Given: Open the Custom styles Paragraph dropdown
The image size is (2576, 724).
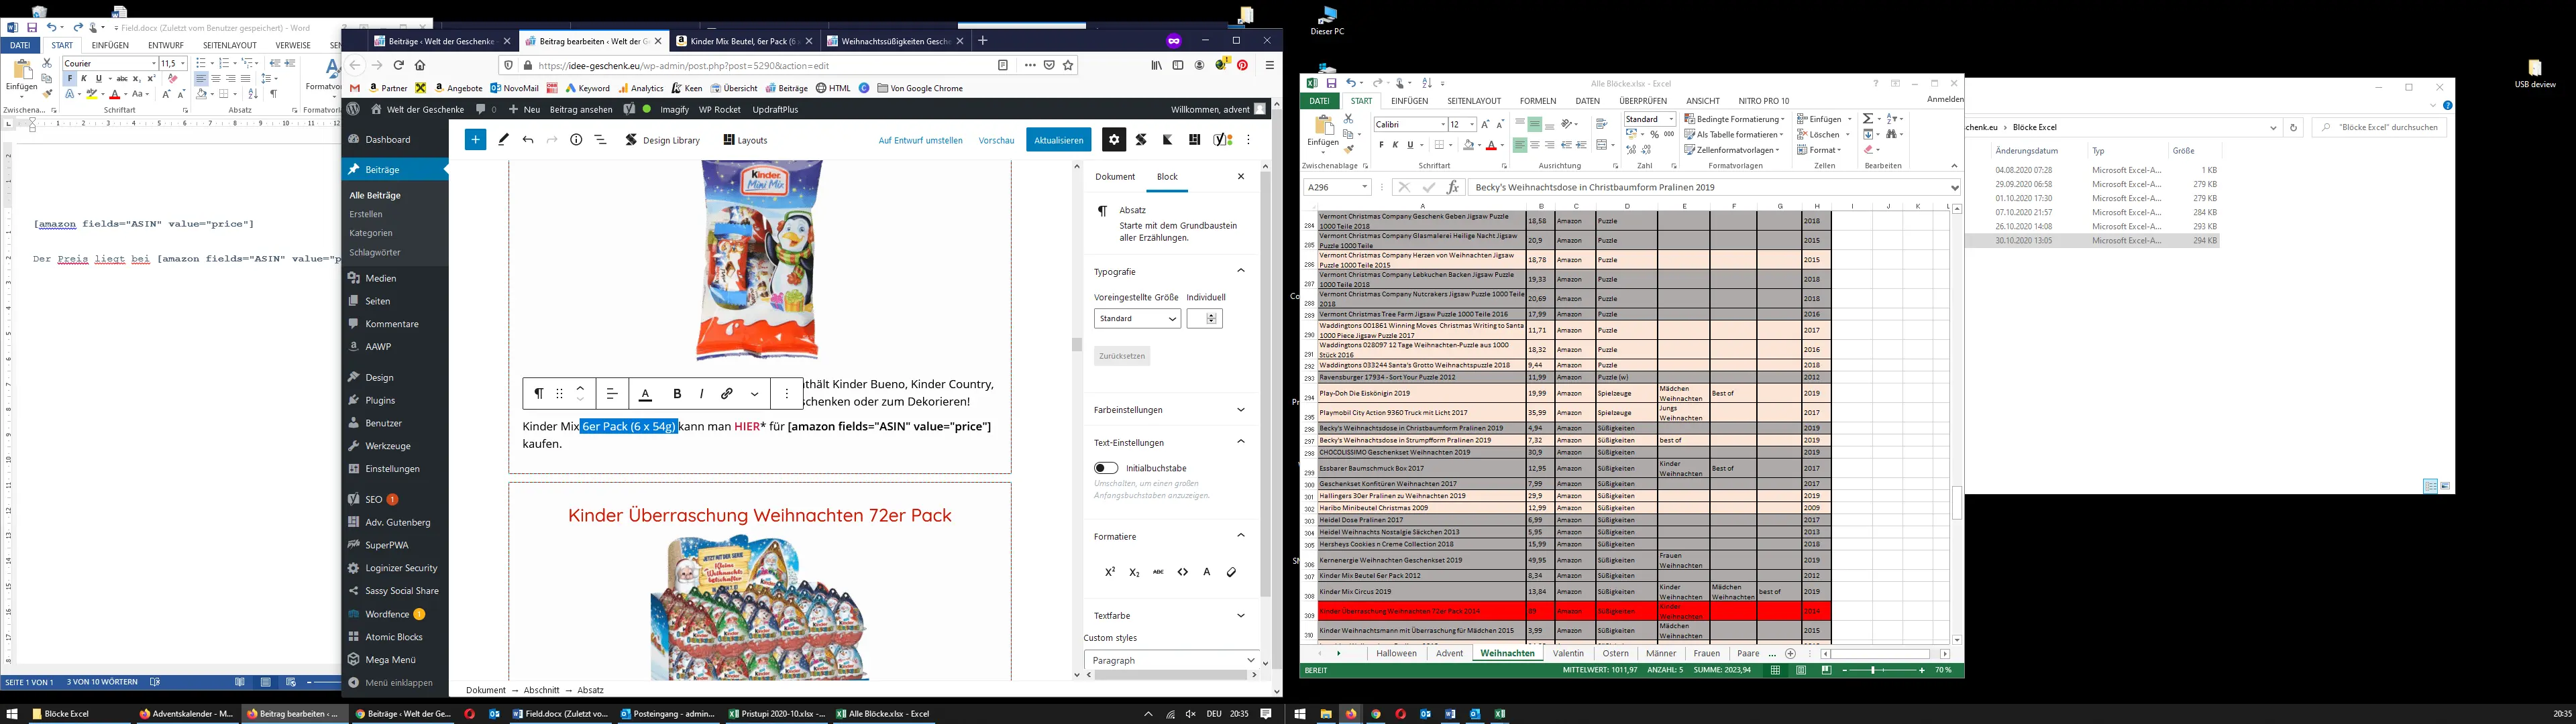Looking at the screenshot, I should (x=1171, y=660).
